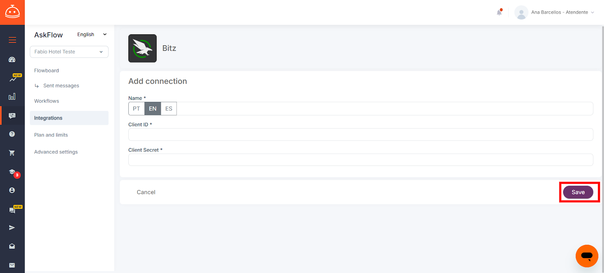604x273 pixels.
Task: Open the shopping cart icon
Action: point(12,153)
